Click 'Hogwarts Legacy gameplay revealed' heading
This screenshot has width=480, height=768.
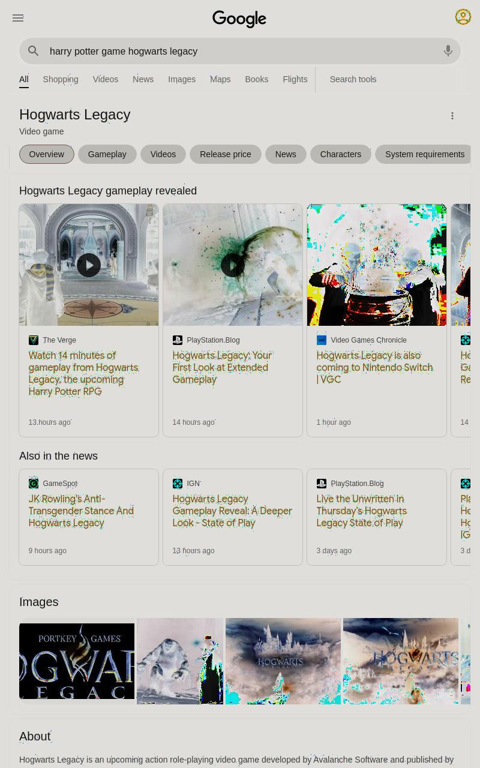108,191
